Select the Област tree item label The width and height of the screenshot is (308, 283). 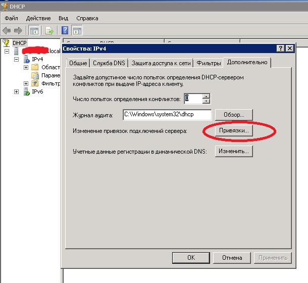coord(50,67)
